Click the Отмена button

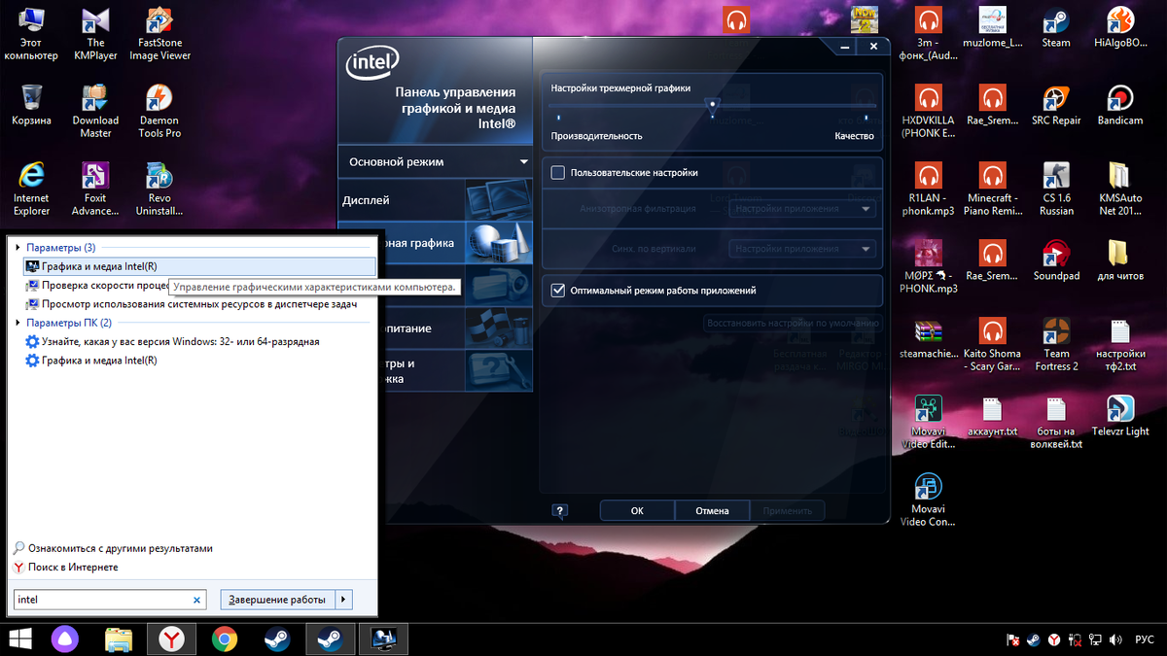tap(712, 510)
